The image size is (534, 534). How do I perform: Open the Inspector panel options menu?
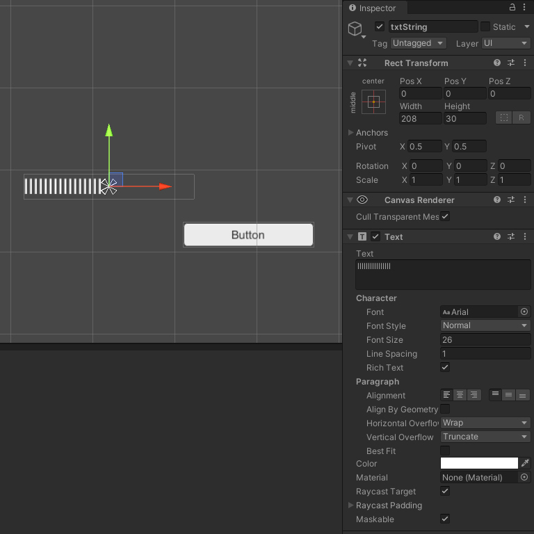click(524, 7)
